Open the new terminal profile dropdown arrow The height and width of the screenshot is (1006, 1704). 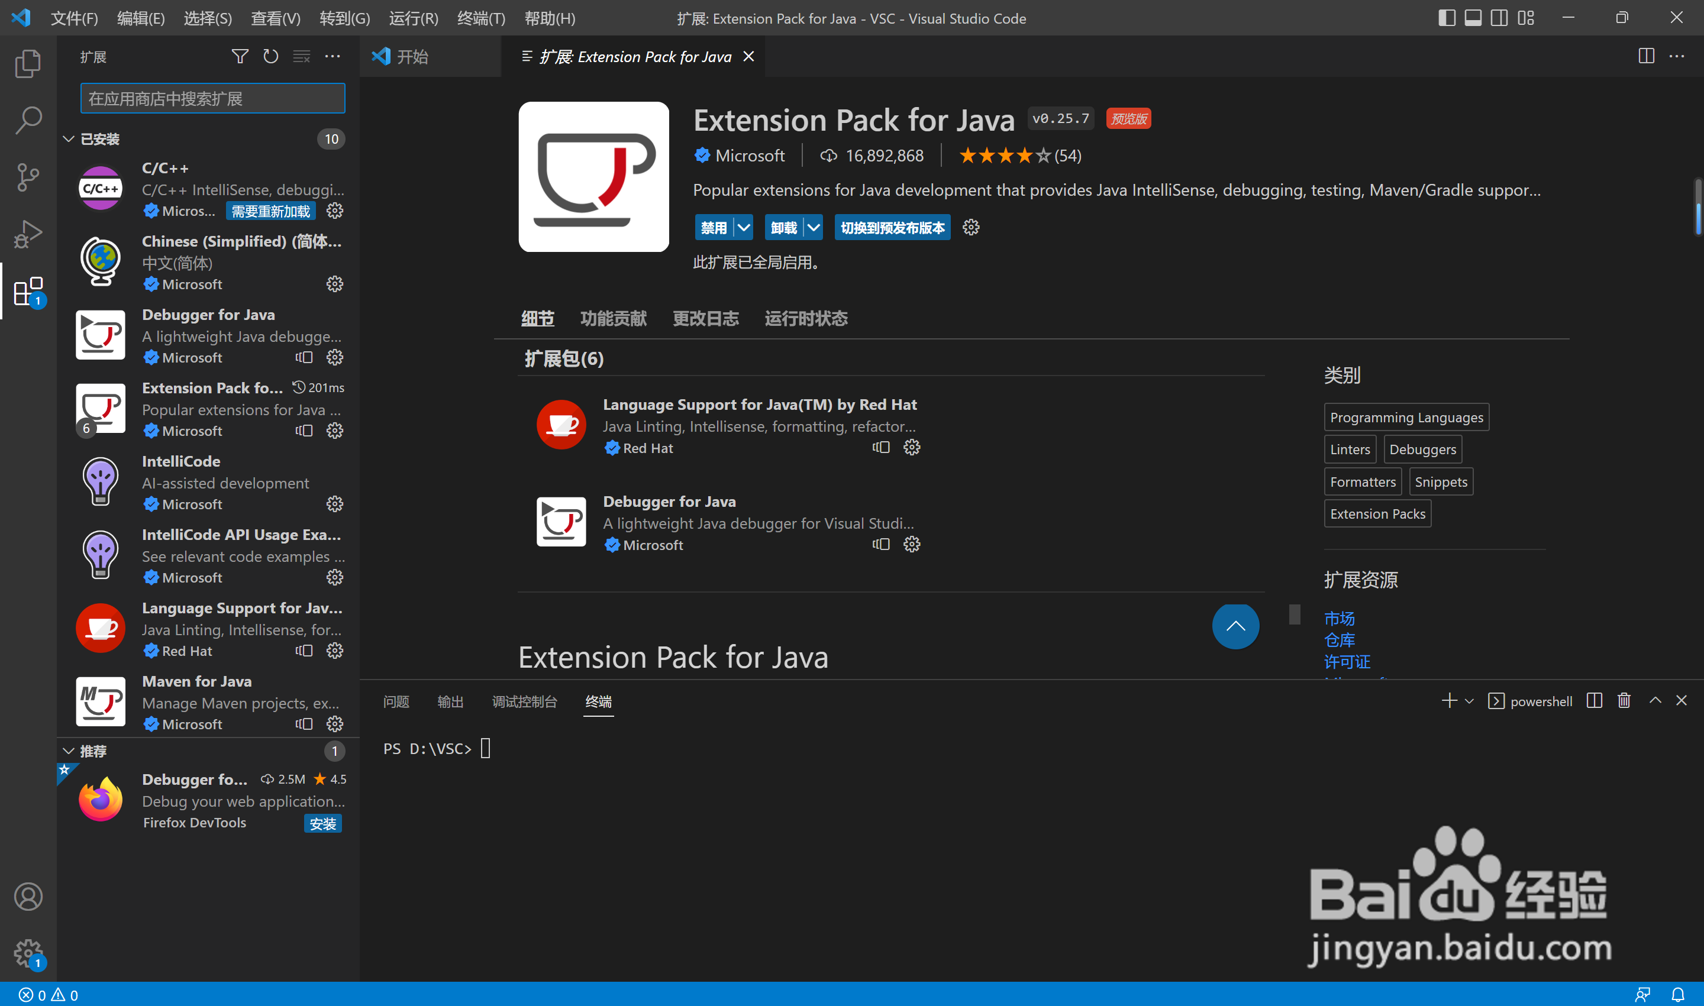tap(1469, 701)
